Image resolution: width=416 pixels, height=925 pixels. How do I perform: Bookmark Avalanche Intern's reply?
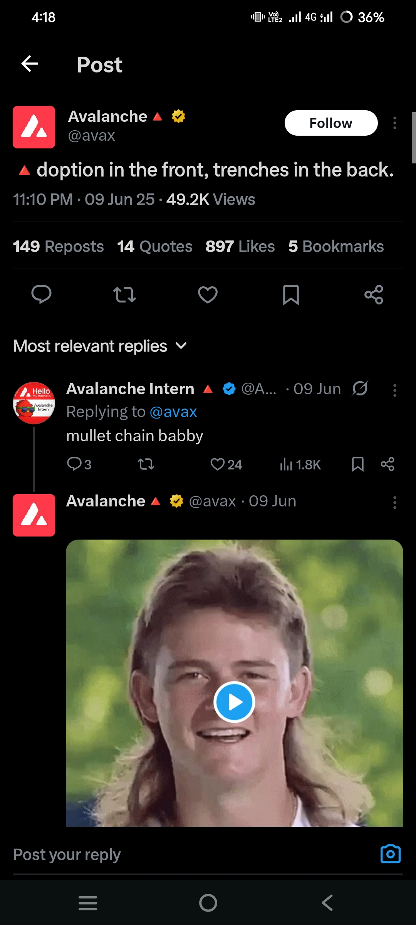(x=358, y=464)
